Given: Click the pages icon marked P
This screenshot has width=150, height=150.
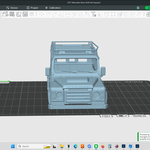Looking at the screenshot, I should (133, 14).
